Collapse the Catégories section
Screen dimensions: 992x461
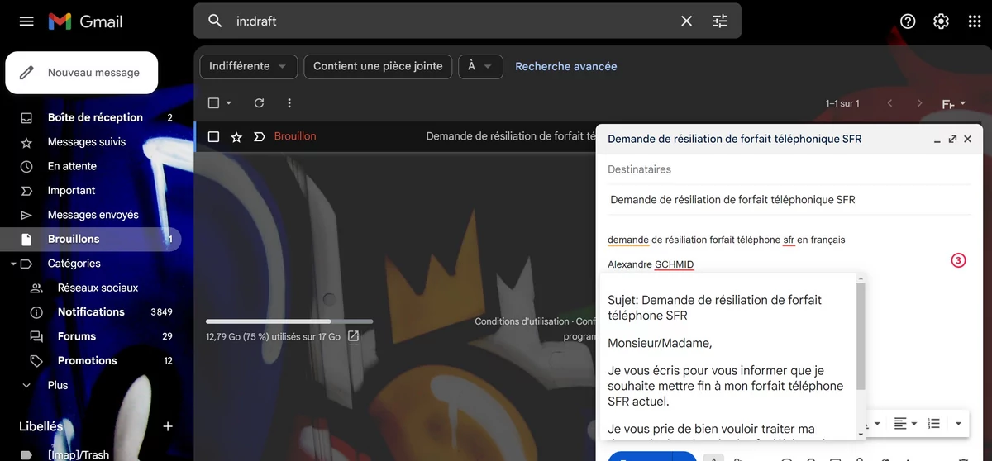pos(13,264)
